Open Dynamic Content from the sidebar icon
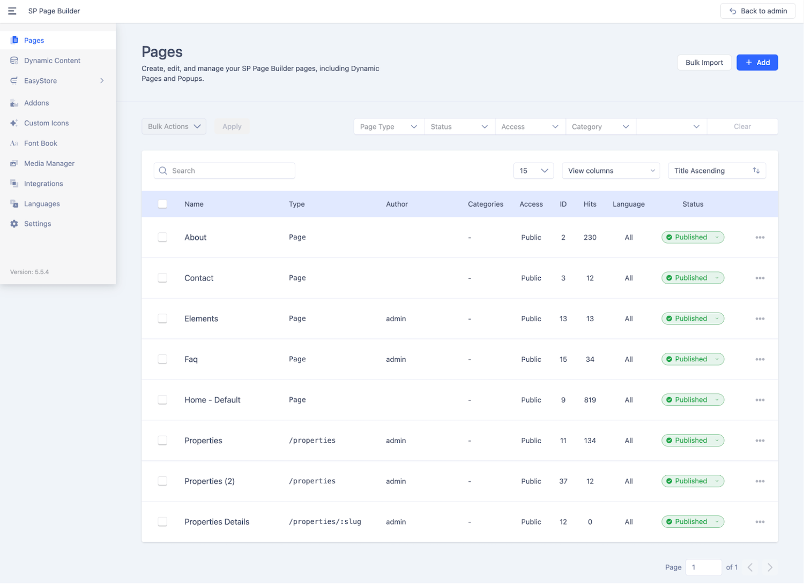The height and width of the screenshot is (584, 804). [x=14, y=60]
